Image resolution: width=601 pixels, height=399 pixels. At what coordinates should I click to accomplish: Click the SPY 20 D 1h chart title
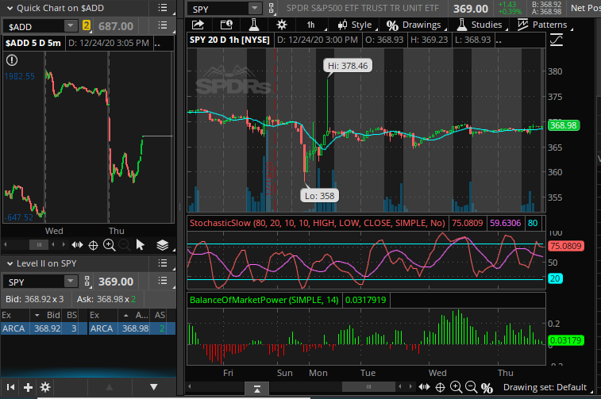pyautogui.click(x=229, y=40)
